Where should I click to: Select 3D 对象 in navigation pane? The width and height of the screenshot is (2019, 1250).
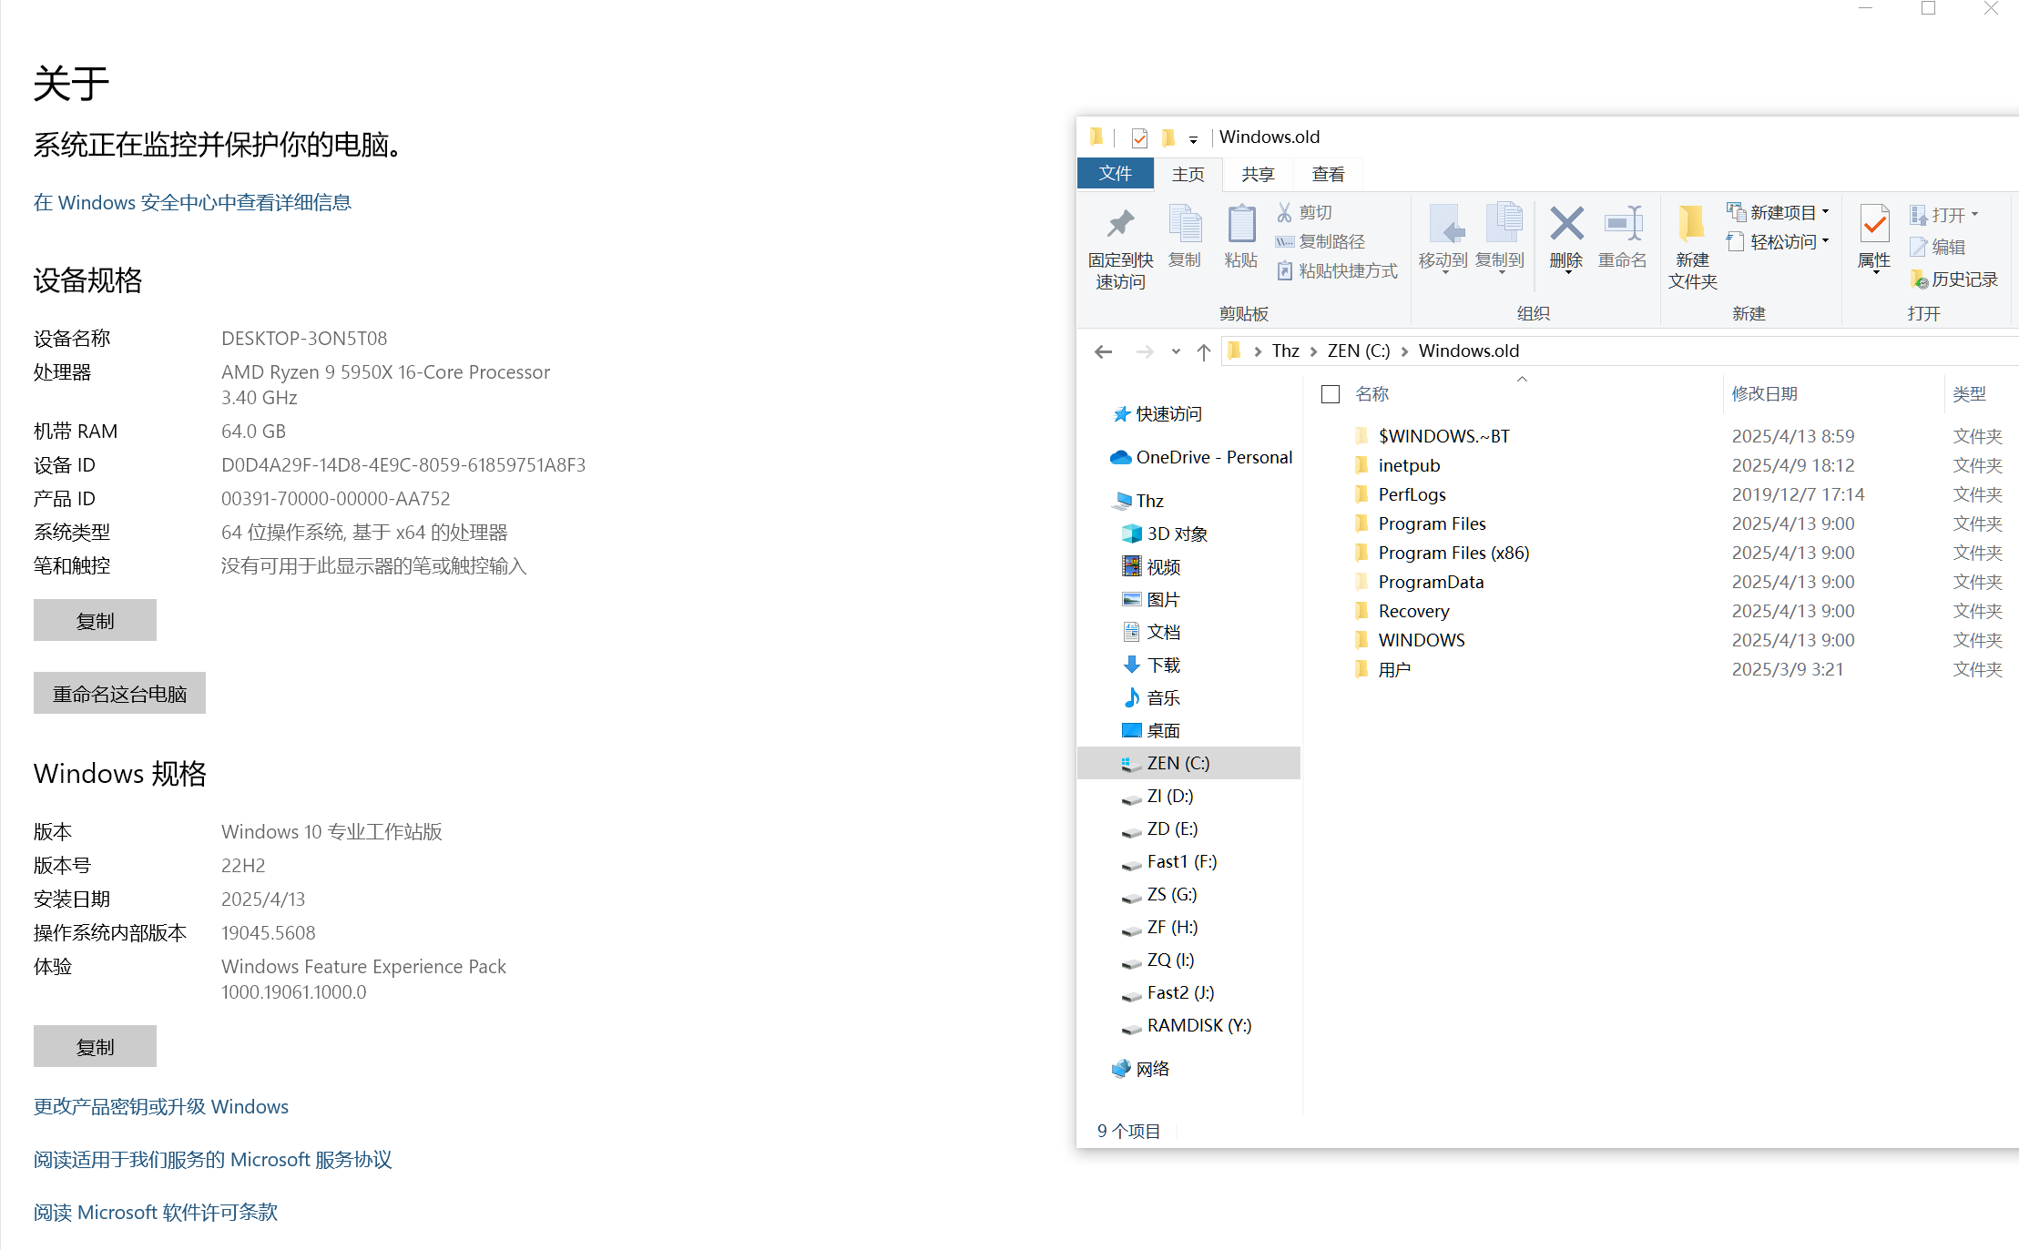pyautogui.click(x=1165, y=534)
